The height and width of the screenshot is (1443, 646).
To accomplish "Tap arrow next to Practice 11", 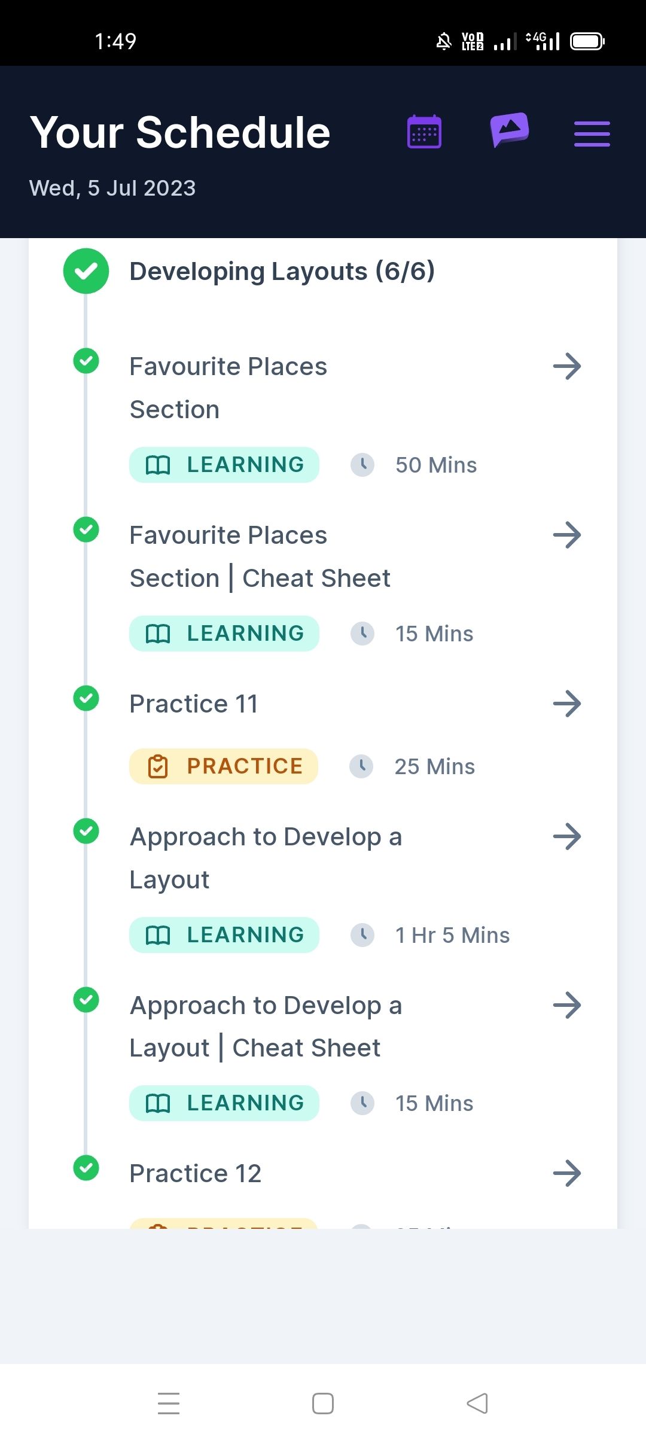I will tap(567, 704).
